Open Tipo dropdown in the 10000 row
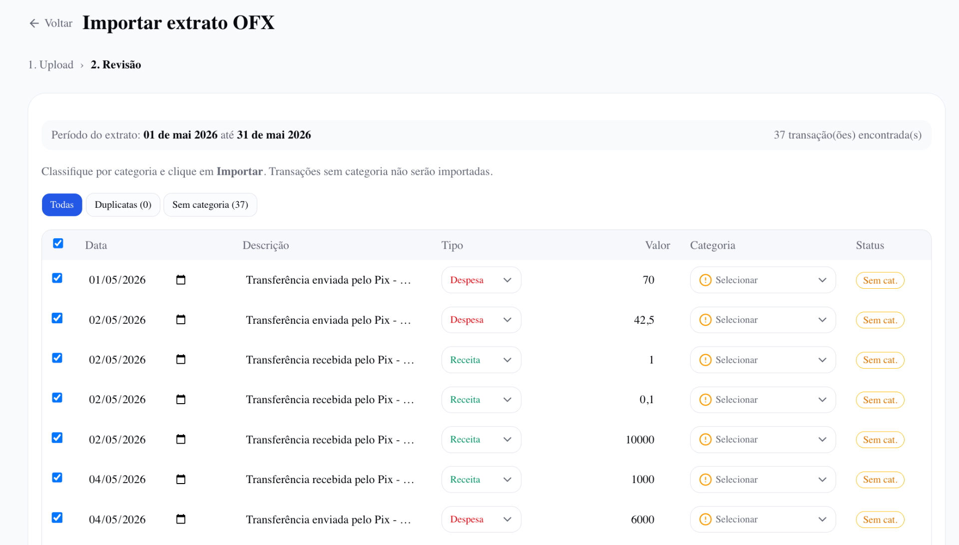The image size is (959, 545). pyautogui.click(x=481, y=440)
